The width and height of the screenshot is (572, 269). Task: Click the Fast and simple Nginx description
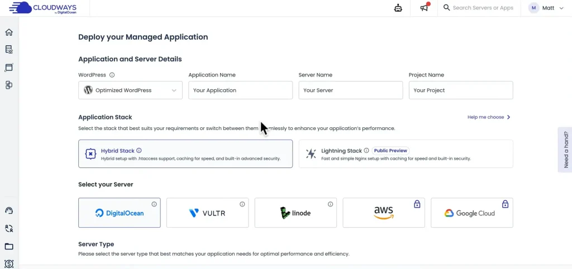coord(396,158)
